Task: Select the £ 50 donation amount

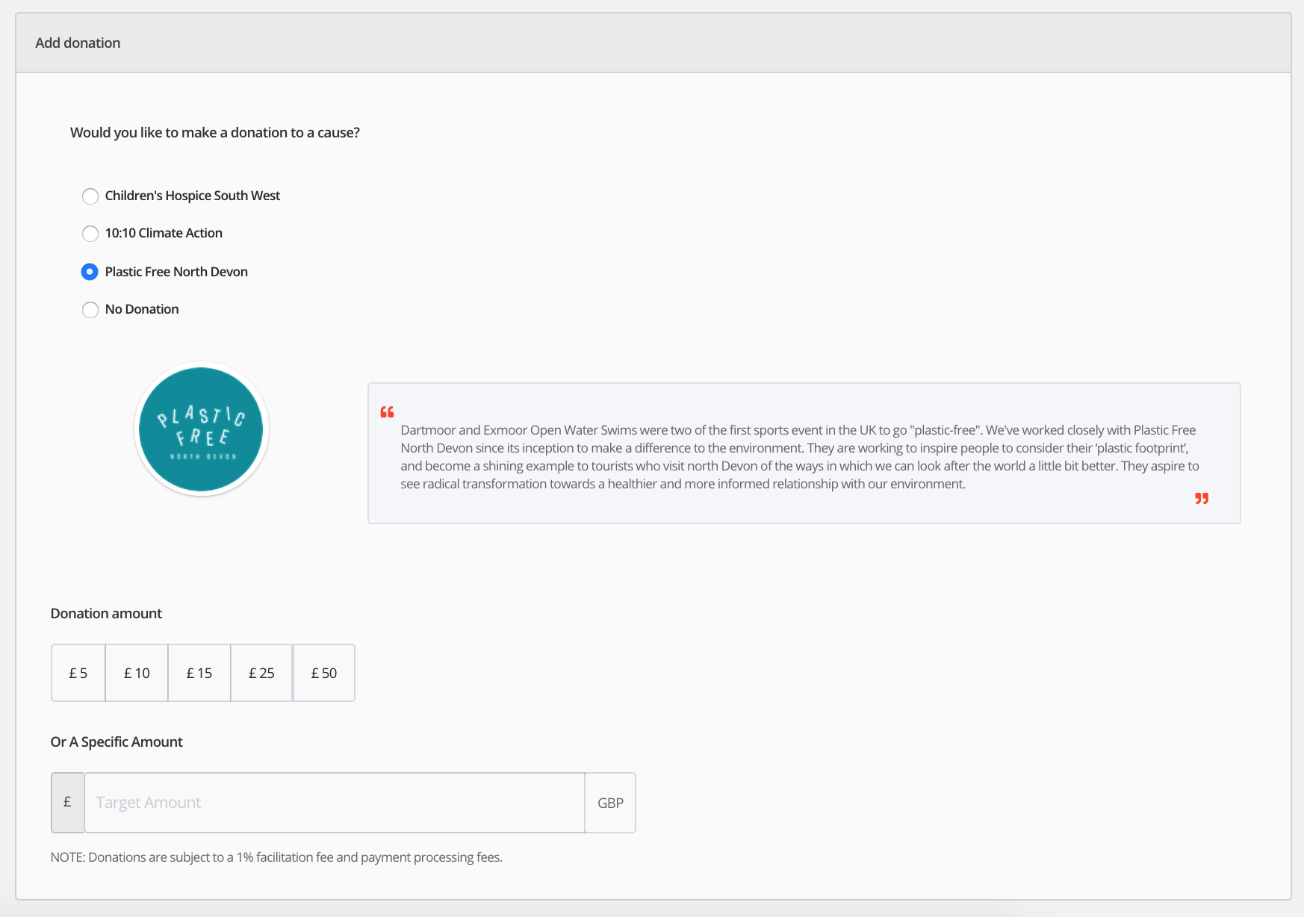Action: (x=324, y=673)
